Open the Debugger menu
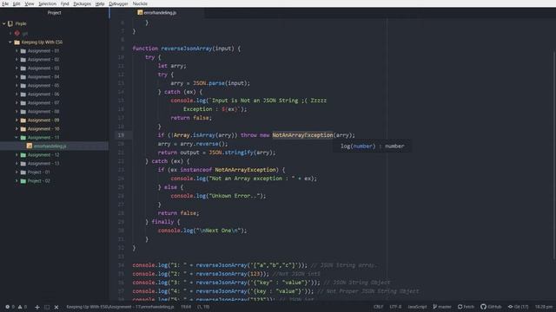The width and height of the screenshot is (556, 312). (118, 3)
